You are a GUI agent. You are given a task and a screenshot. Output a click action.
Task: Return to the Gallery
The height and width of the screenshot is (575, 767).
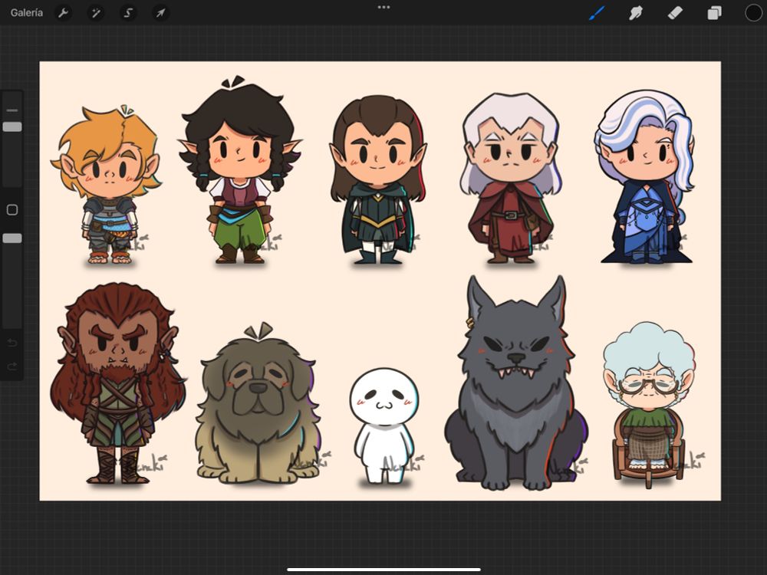[26, 12]
